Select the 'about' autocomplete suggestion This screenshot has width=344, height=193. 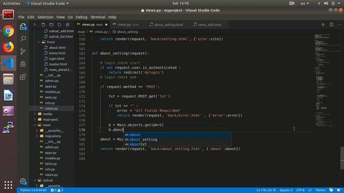pyautogui.click(x=177, y=135)
